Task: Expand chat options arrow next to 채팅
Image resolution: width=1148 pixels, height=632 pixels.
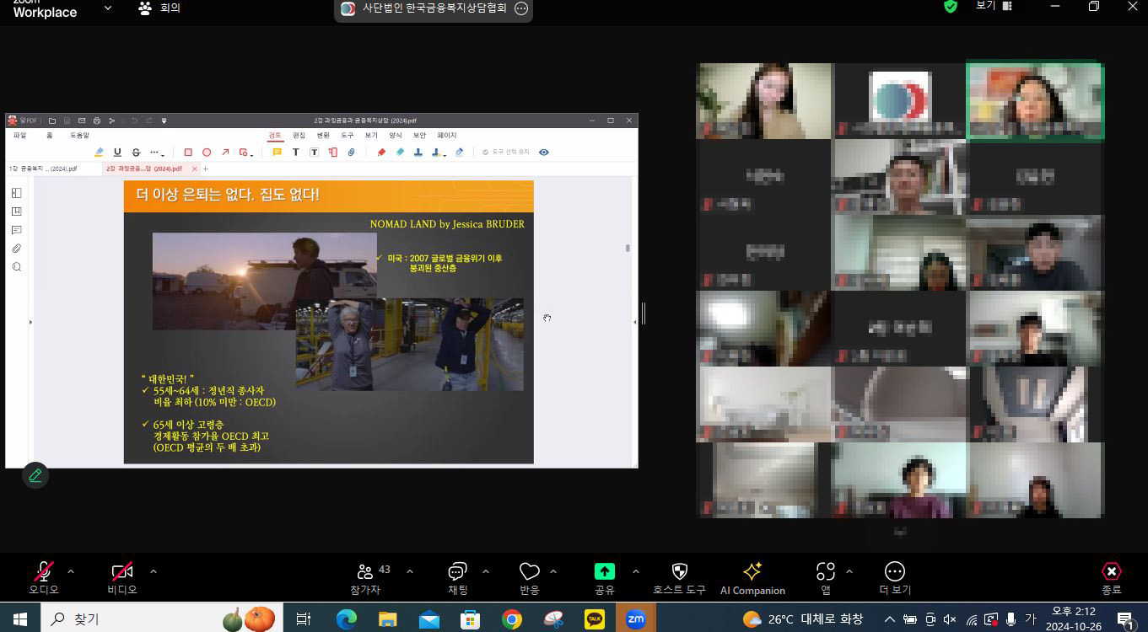Action: pos(486,571)
